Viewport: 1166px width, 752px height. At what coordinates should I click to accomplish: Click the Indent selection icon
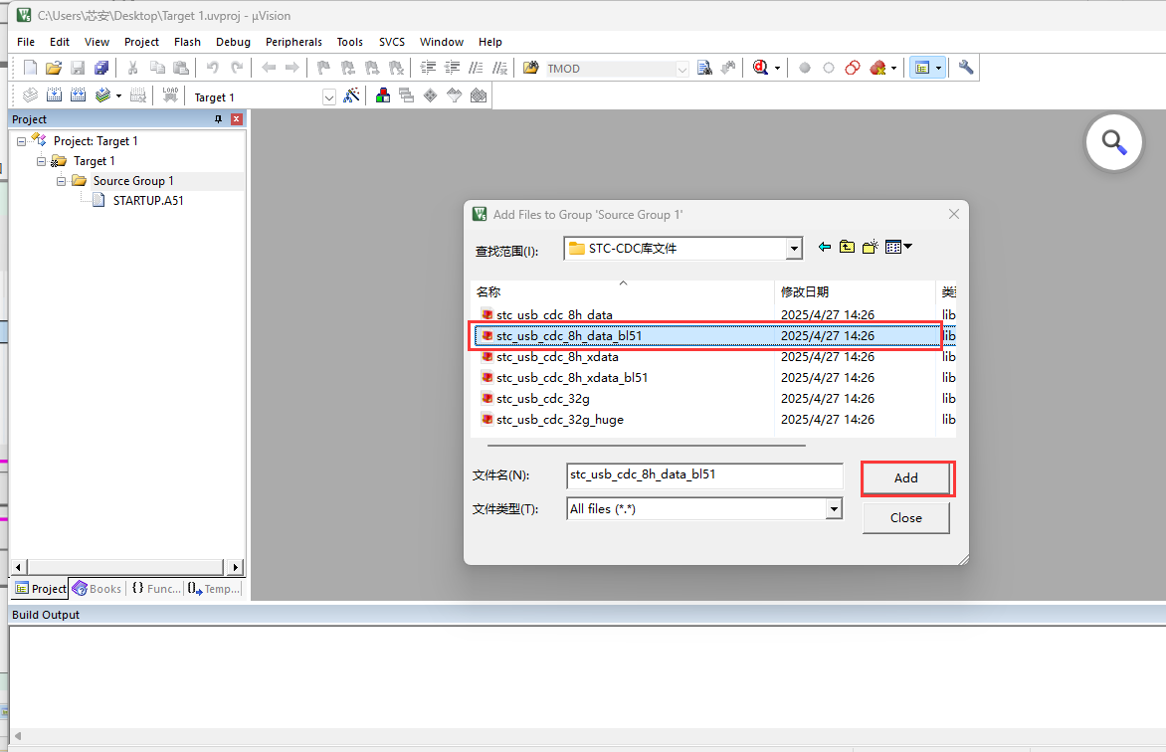click(x=428, y=68)
